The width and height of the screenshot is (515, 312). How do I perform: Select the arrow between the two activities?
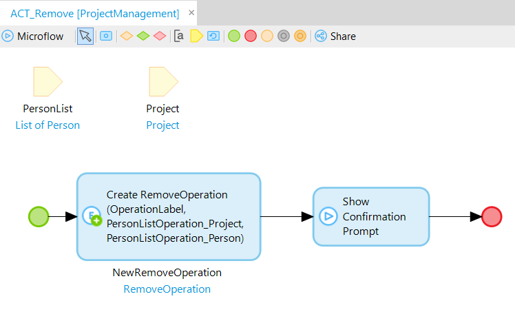287,217
